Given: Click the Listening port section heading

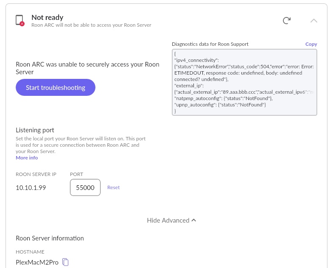Looking at the screenshot, I should click(x=35, y=130).
